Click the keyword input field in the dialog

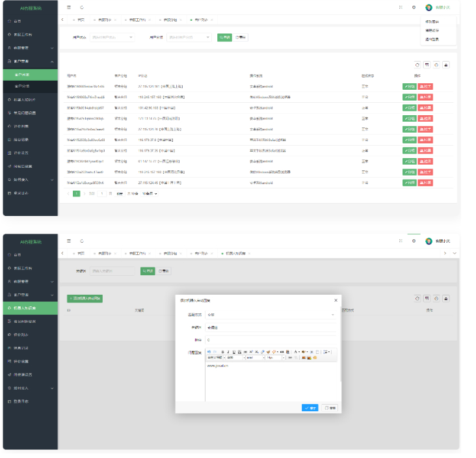click(270, 327)
